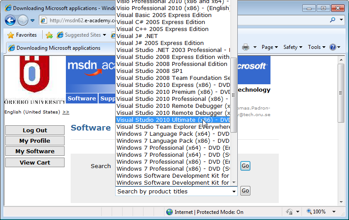Open the Print options dropdown arrow
349x220 pixels.
(x=255, y=47)
